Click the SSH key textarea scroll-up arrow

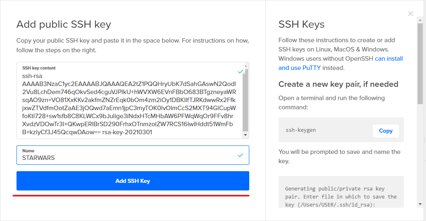[246, 66]
